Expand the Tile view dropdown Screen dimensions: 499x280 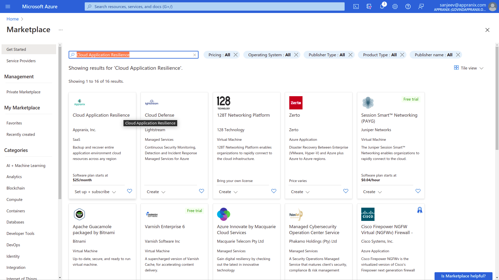tap(469, 68)
